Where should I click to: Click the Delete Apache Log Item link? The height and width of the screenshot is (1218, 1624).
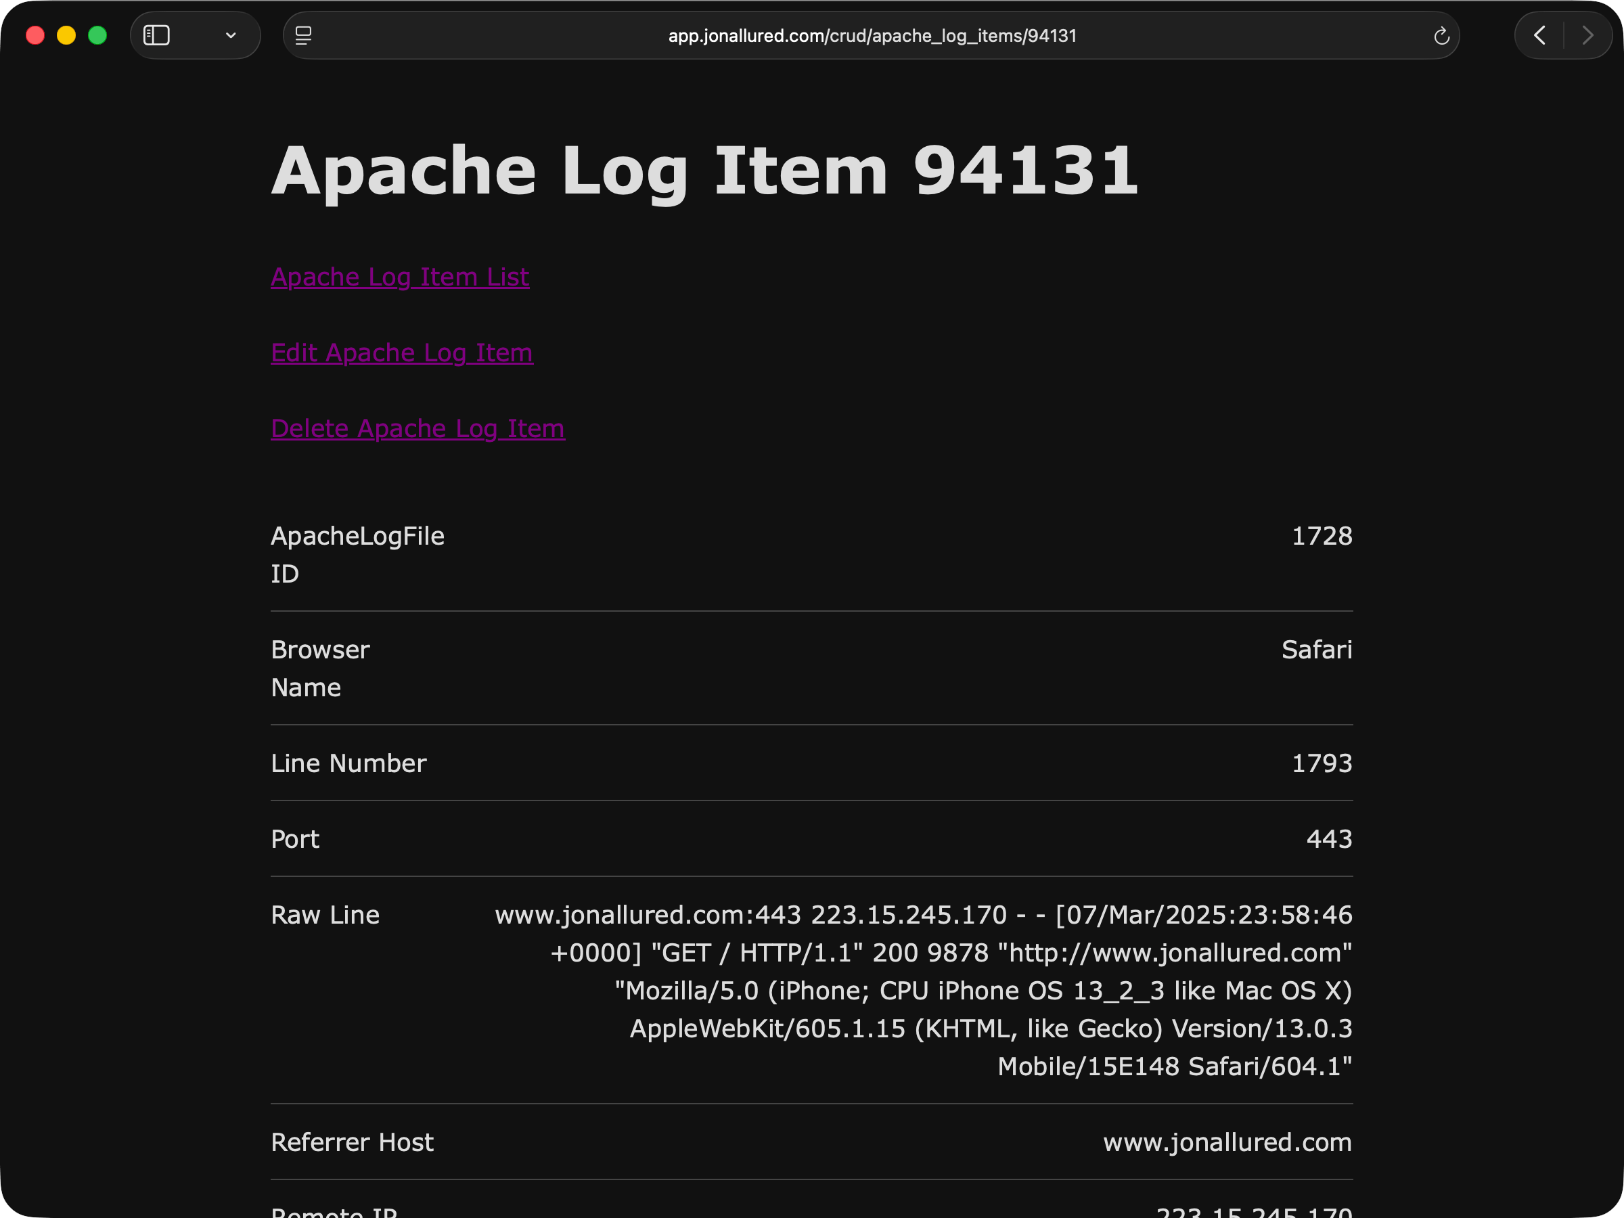tap(417, 429)
